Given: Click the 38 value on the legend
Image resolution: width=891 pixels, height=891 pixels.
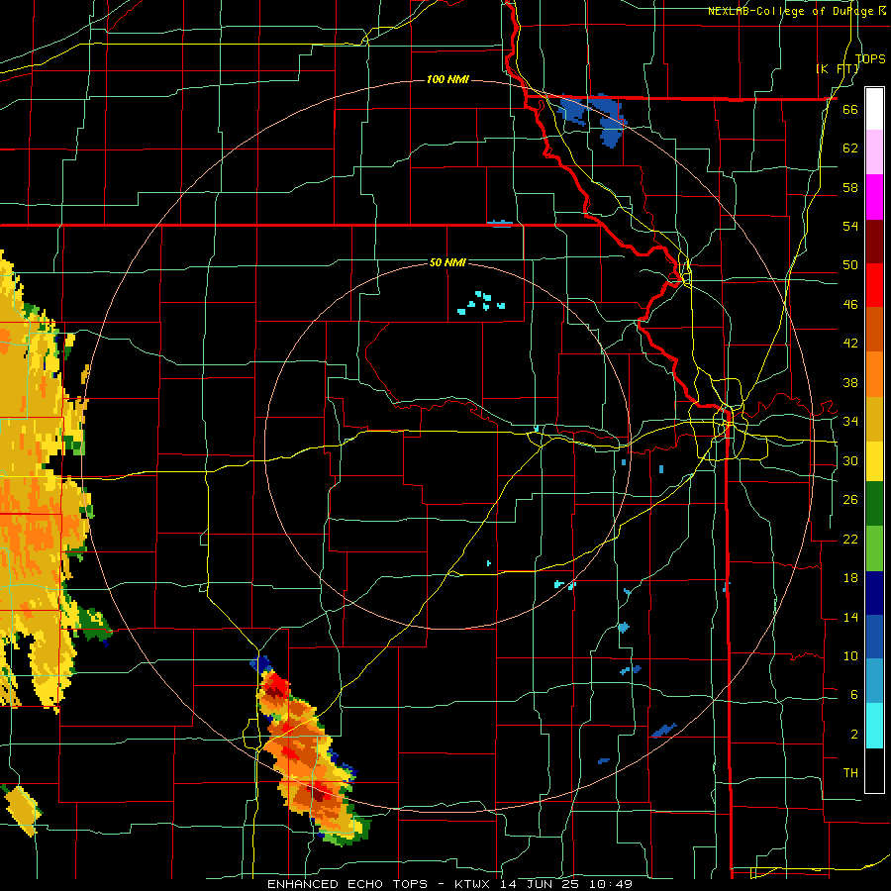Looking at the screenshot, I should click(x=850, y=382).
